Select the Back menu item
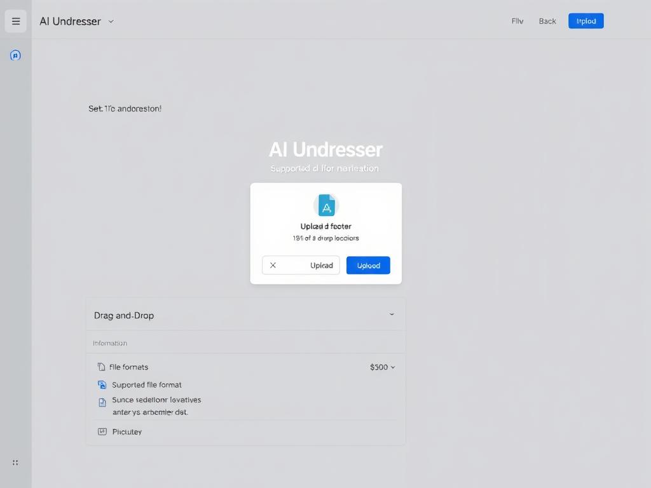 (547, 21)
